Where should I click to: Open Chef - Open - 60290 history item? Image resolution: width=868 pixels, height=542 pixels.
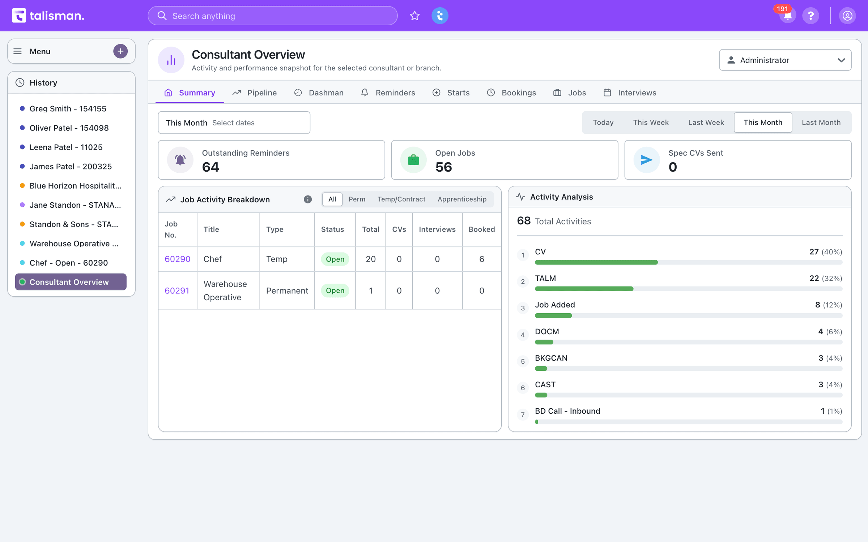(71, 263)
